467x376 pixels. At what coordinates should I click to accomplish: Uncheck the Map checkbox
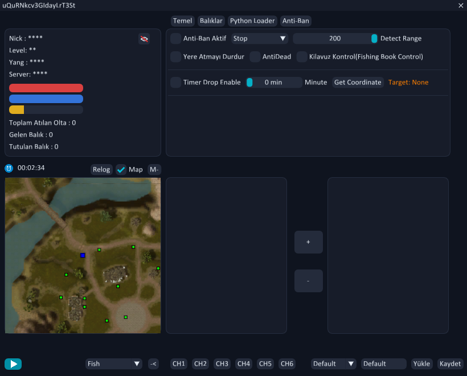pos(121,170)
